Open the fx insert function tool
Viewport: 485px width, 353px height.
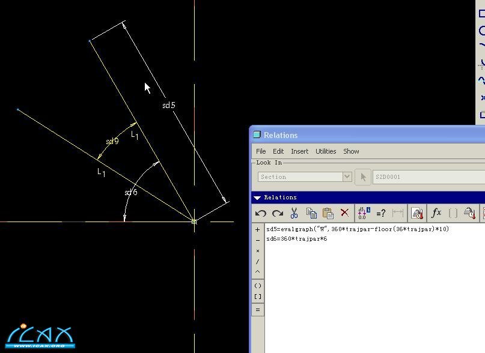(436, 213)
